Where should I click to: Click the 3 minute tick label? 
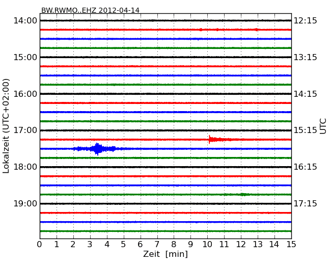(x=90, y=244)
